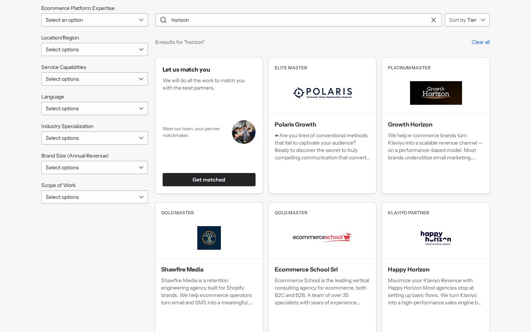Viewport: 531px width, 332px height.
Task: Click the partner matchmaker team photo
Action: (x=244, y=132)
